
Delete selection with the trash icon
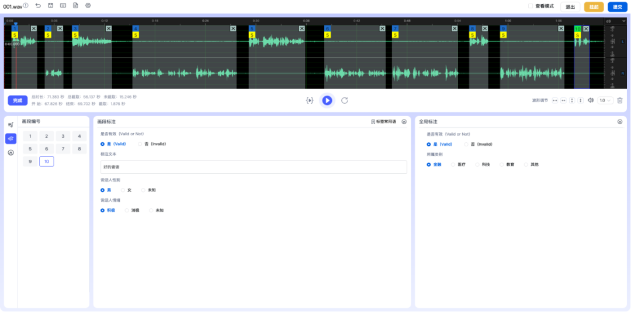point(620,100)
